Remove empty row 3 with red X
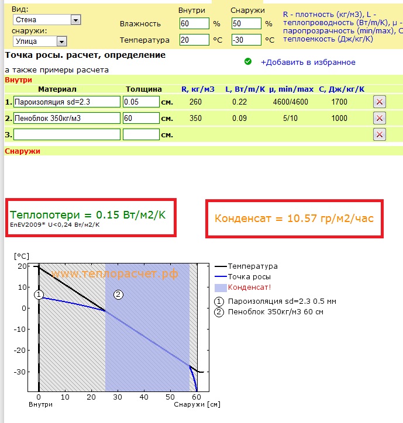Image resolution: width=403 pixels, height=423 pixels. [x=379, y=134]
